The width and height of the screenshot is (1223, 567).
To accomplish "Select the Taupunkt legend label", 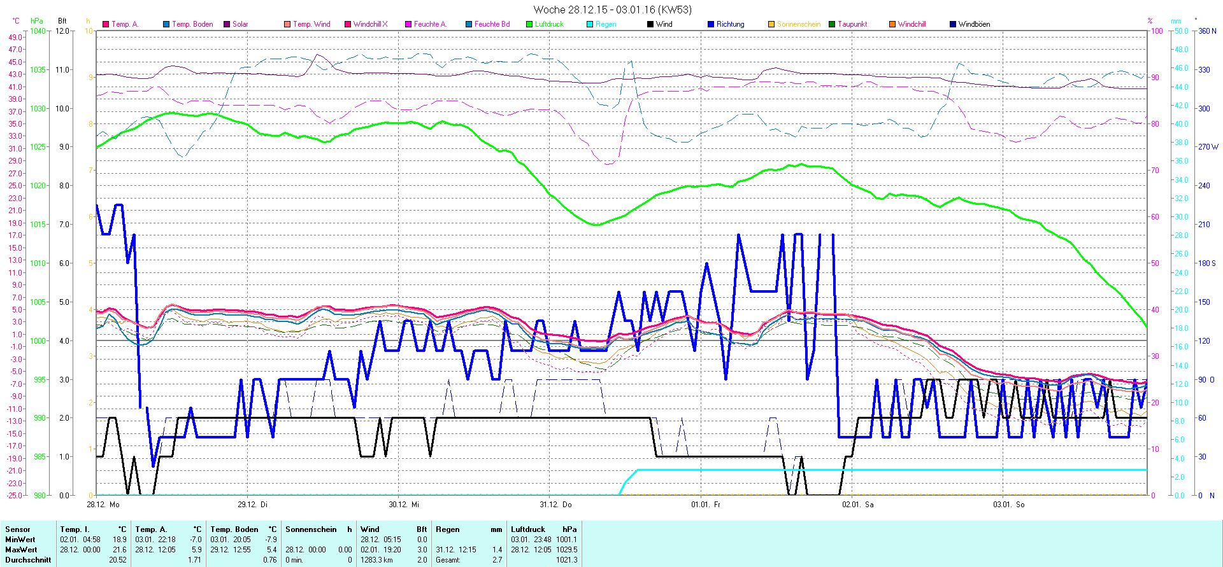I will coord(852,24).
